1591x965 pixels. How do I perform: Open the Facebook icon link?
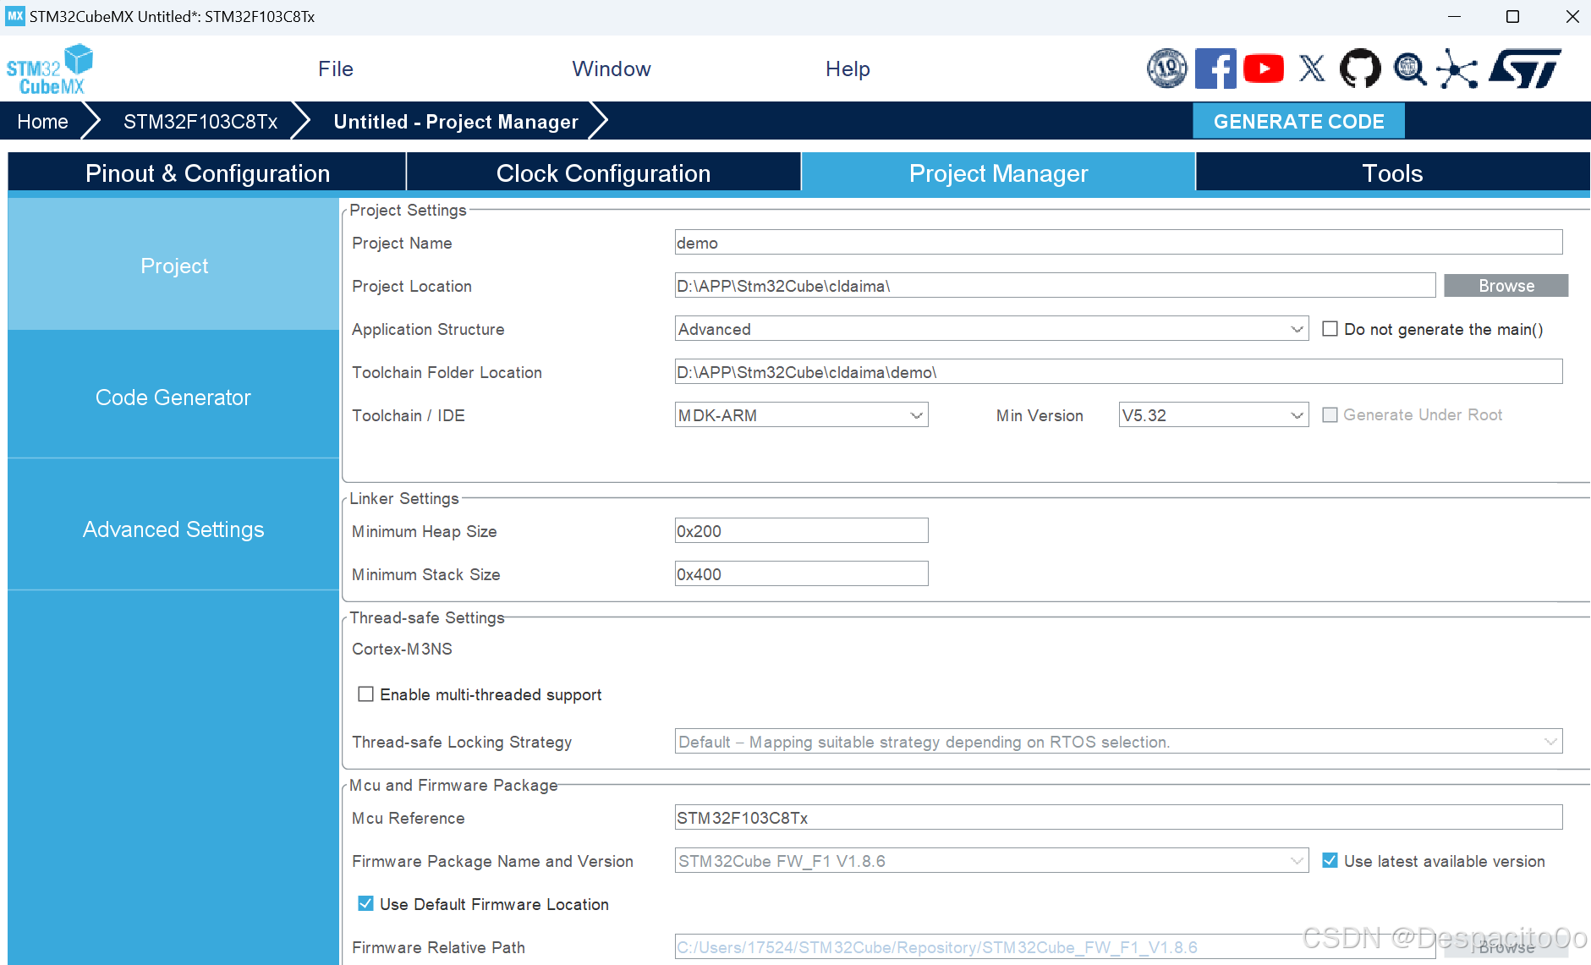coord(1215,69)
